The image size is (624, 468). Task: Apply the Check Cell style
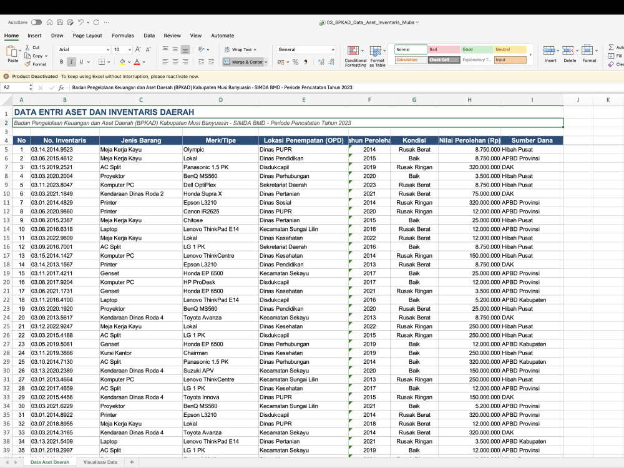[444, 60]
